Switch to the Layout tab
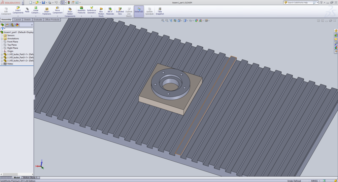Viewport: 338px width, 182px height. tap(18, 19)
